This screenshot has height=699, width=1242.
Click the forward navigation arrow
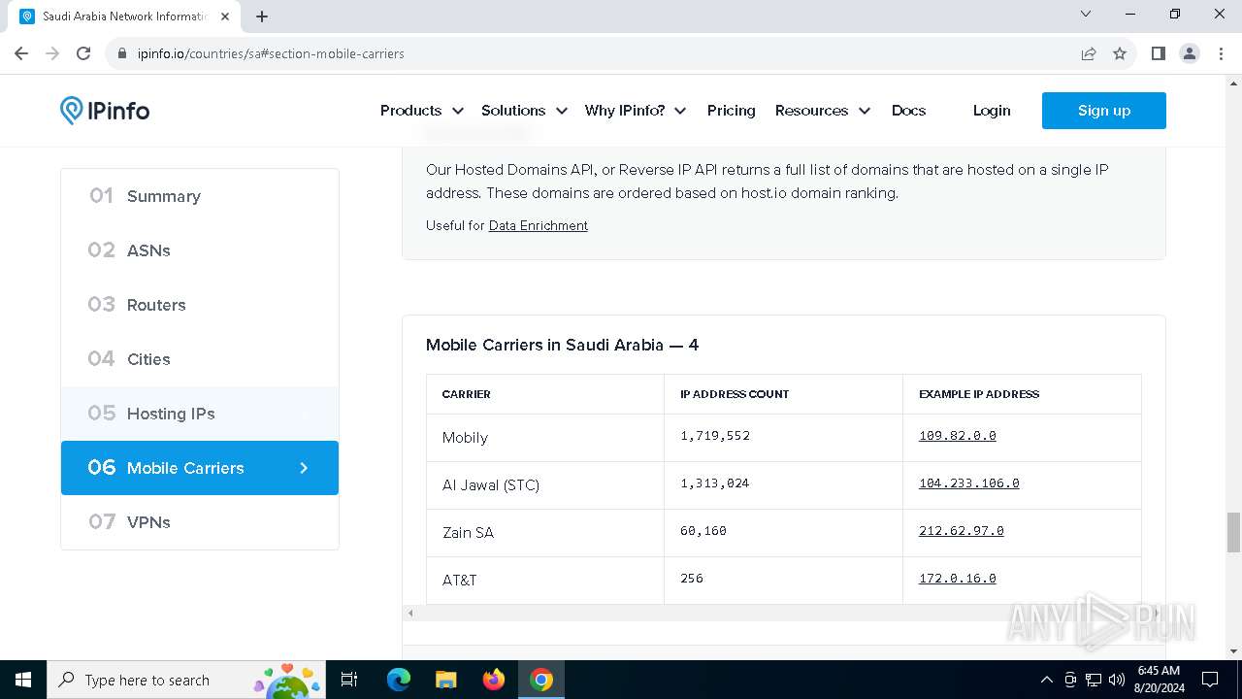tap(52, 53)
